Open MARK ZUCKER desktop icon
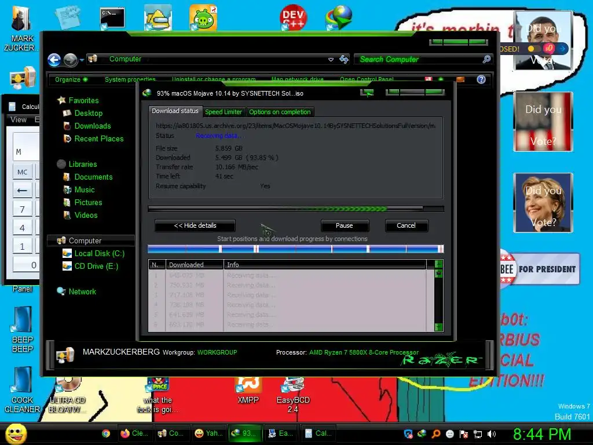This screenshot has height=445, width=593. [x=21, y=28]
